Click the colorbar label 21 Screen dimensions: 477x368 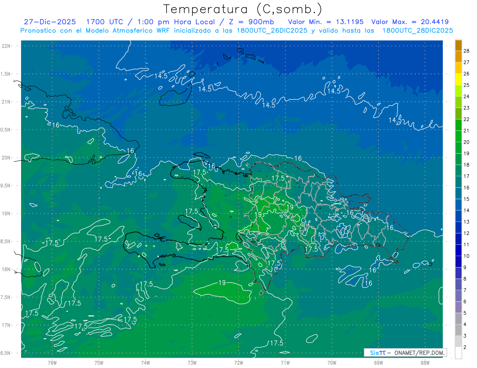pyautogui.click(x=467, y=131)
